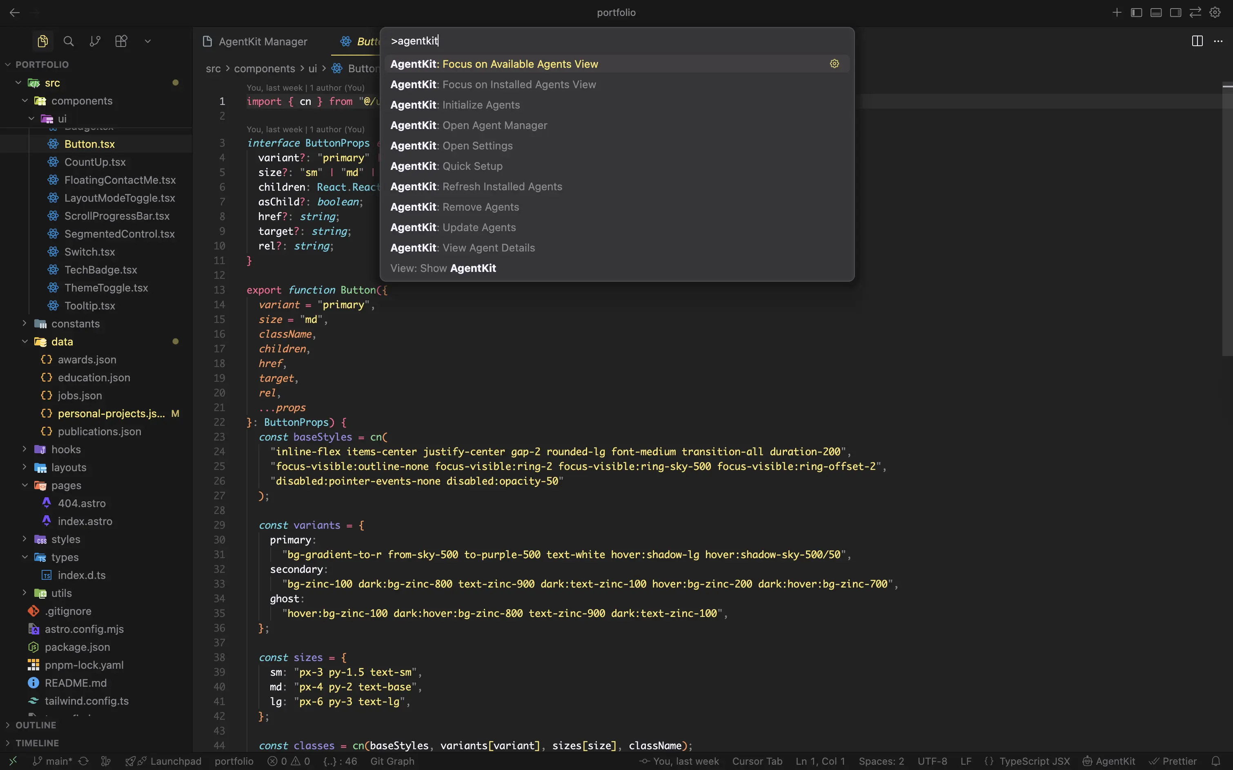Split the editor right

(1197, 41)
